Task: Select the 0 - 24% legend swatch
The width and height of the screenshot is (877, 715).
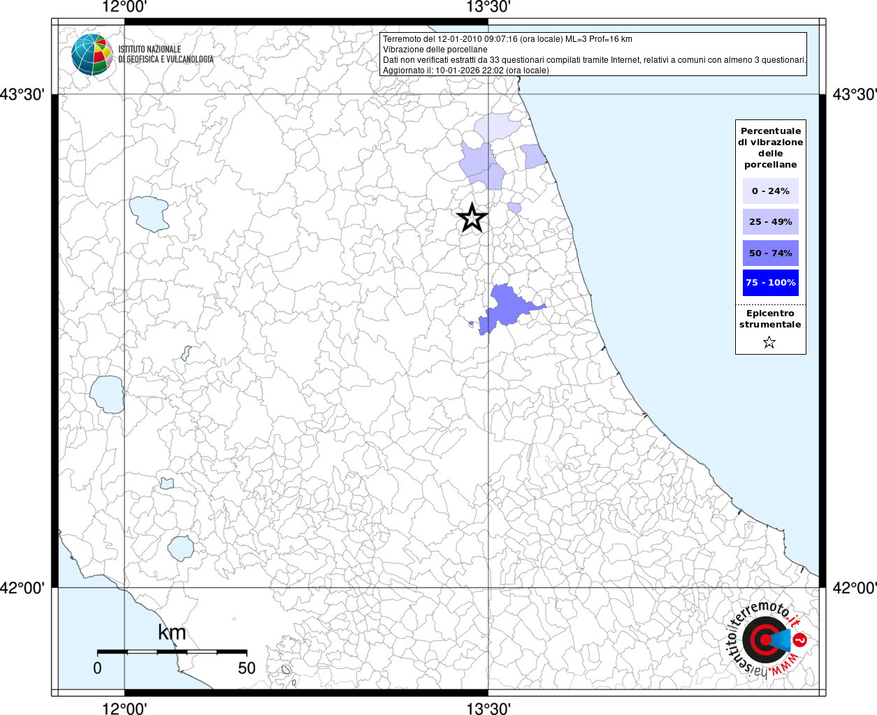Action: [770, 191]
